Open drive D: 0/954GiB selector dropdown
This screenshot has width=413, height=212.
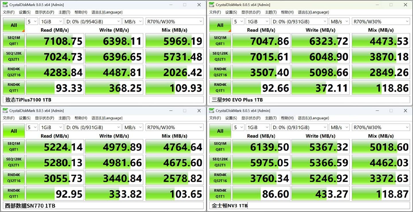pos(93,21)
